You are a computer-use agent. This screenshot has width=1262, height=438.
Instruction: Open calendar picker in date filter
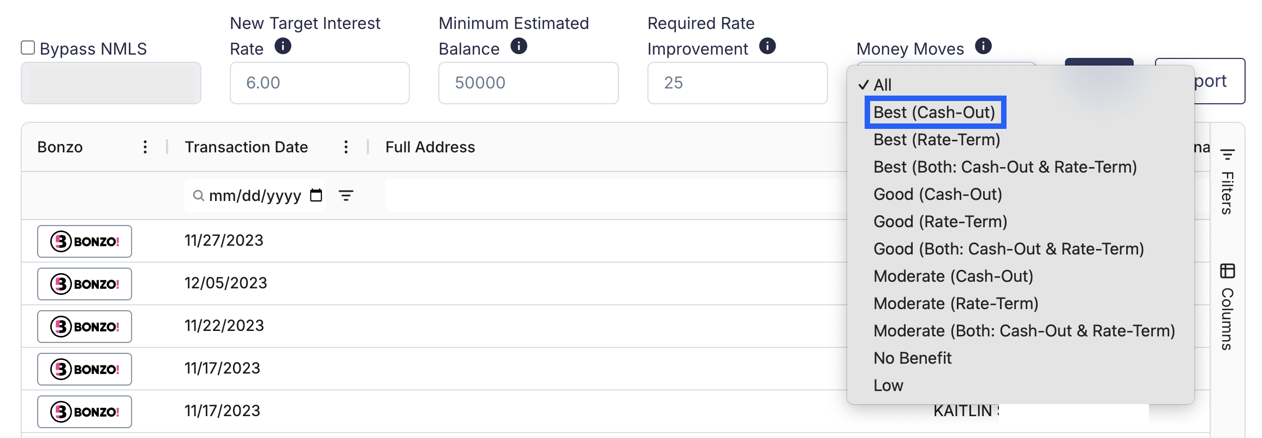[316, 196]
